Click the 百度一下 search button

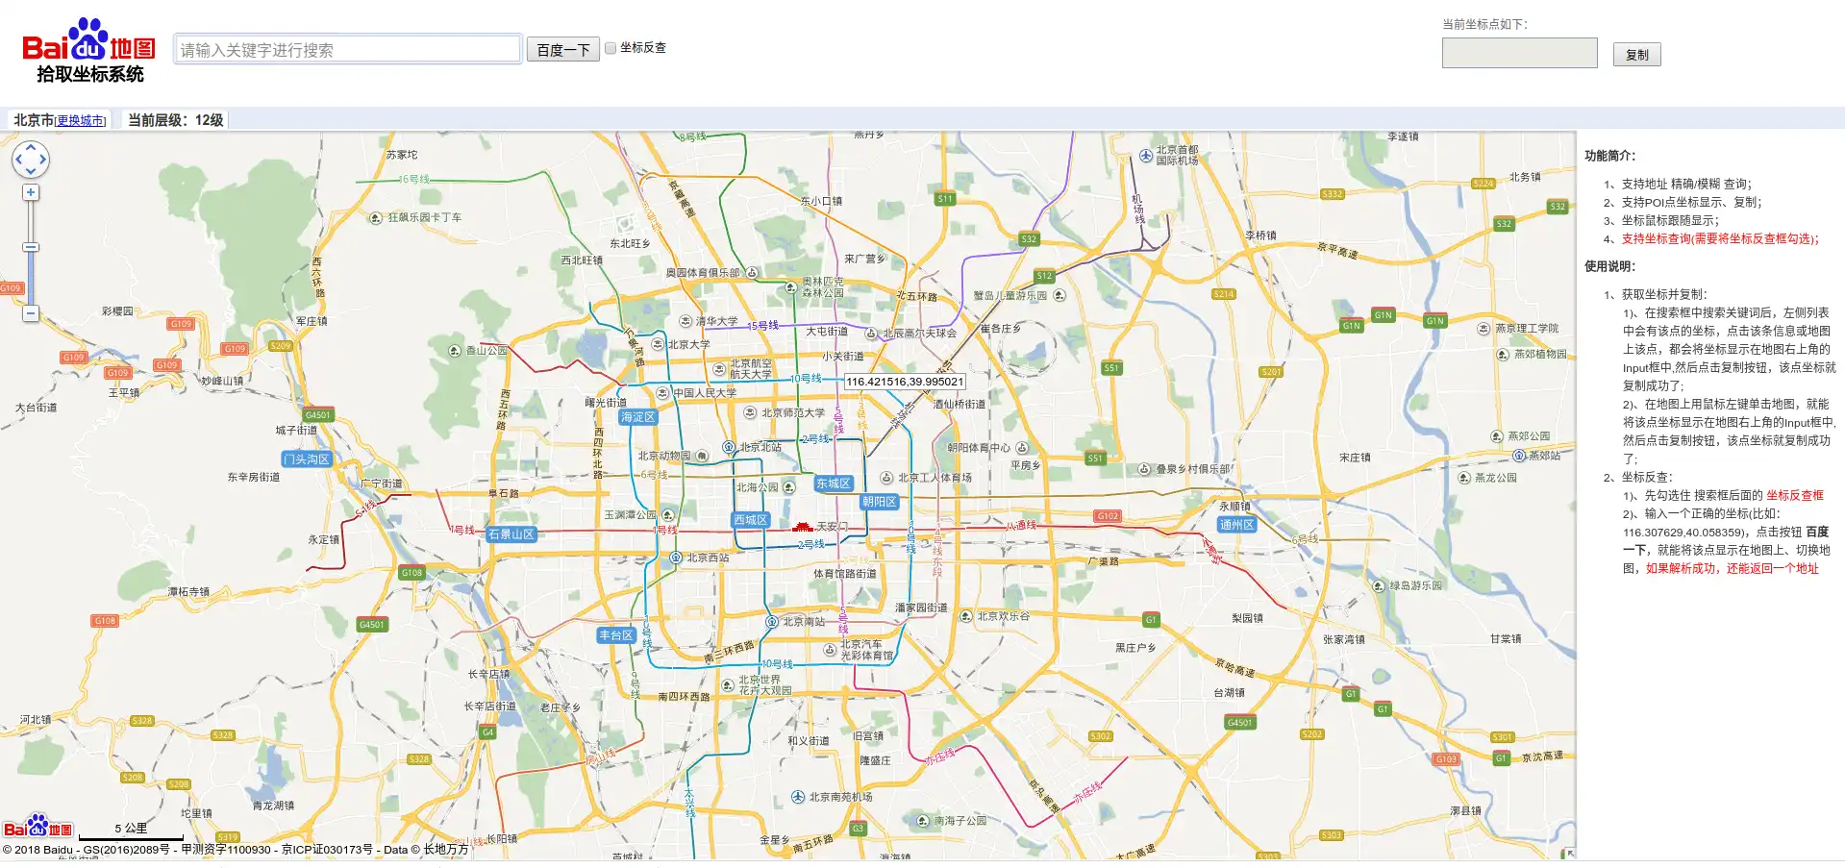tap(563, 50)
